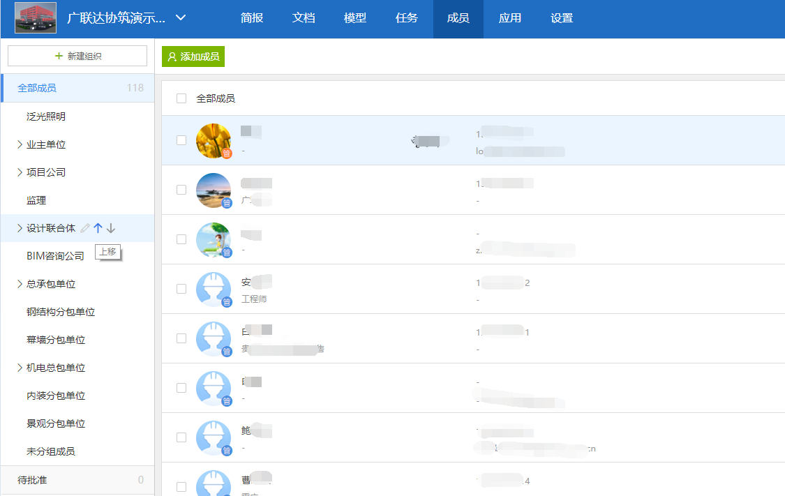Open the project name dropdown arrow

click(181, 18)
